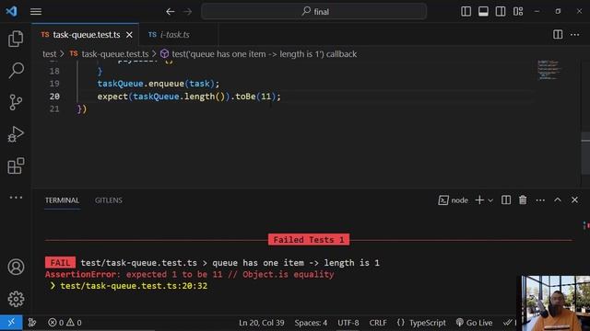Select the node terminal instance
This screenshot has height=331, width=590.
(453, 200)
